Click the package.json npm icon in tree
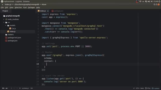 (x=6, y=41)
